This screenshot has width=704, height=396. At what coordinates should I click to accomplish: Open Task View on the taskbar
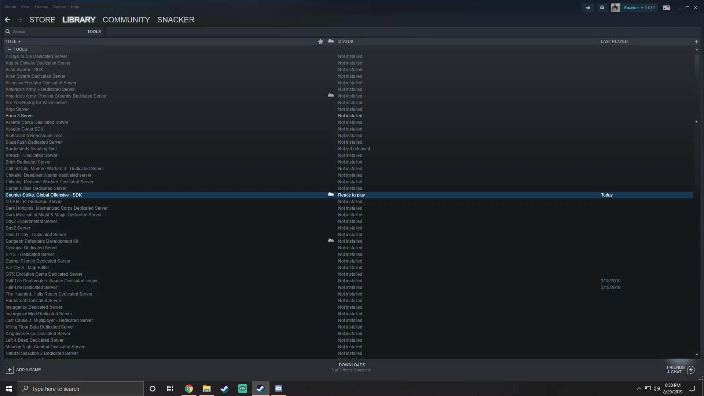pos(170,389)
